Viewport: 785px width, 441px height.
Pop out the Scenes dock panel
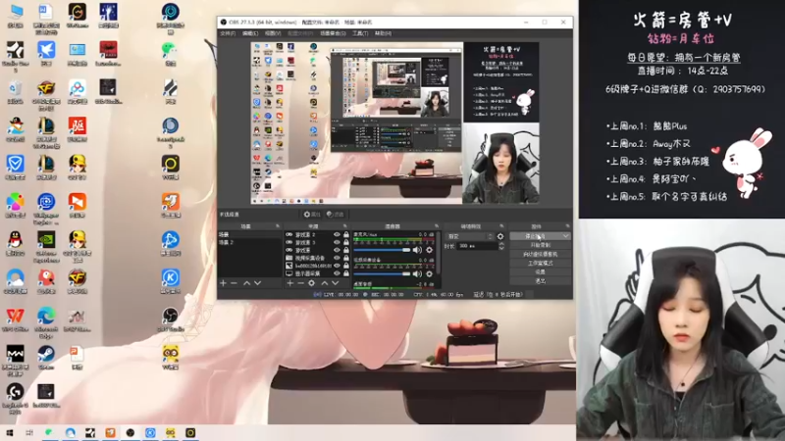[278, 226]
